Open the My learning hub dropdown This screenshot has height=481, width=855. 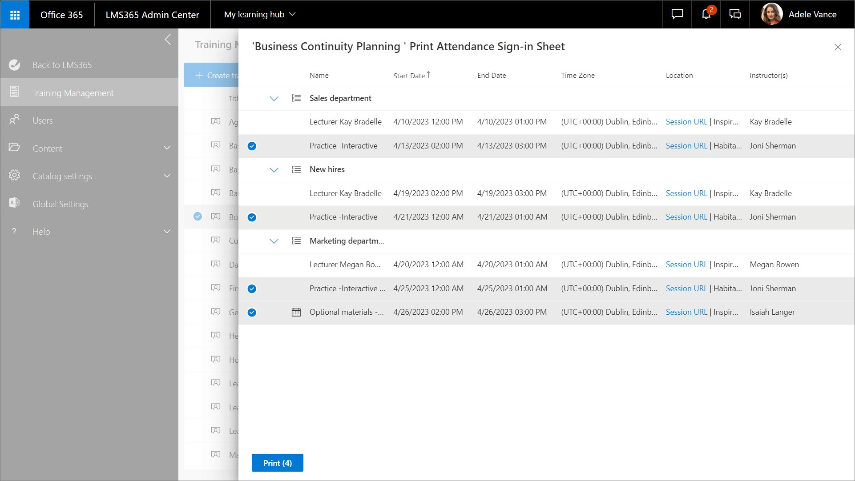pyautogui.click(x=260, y=15)
